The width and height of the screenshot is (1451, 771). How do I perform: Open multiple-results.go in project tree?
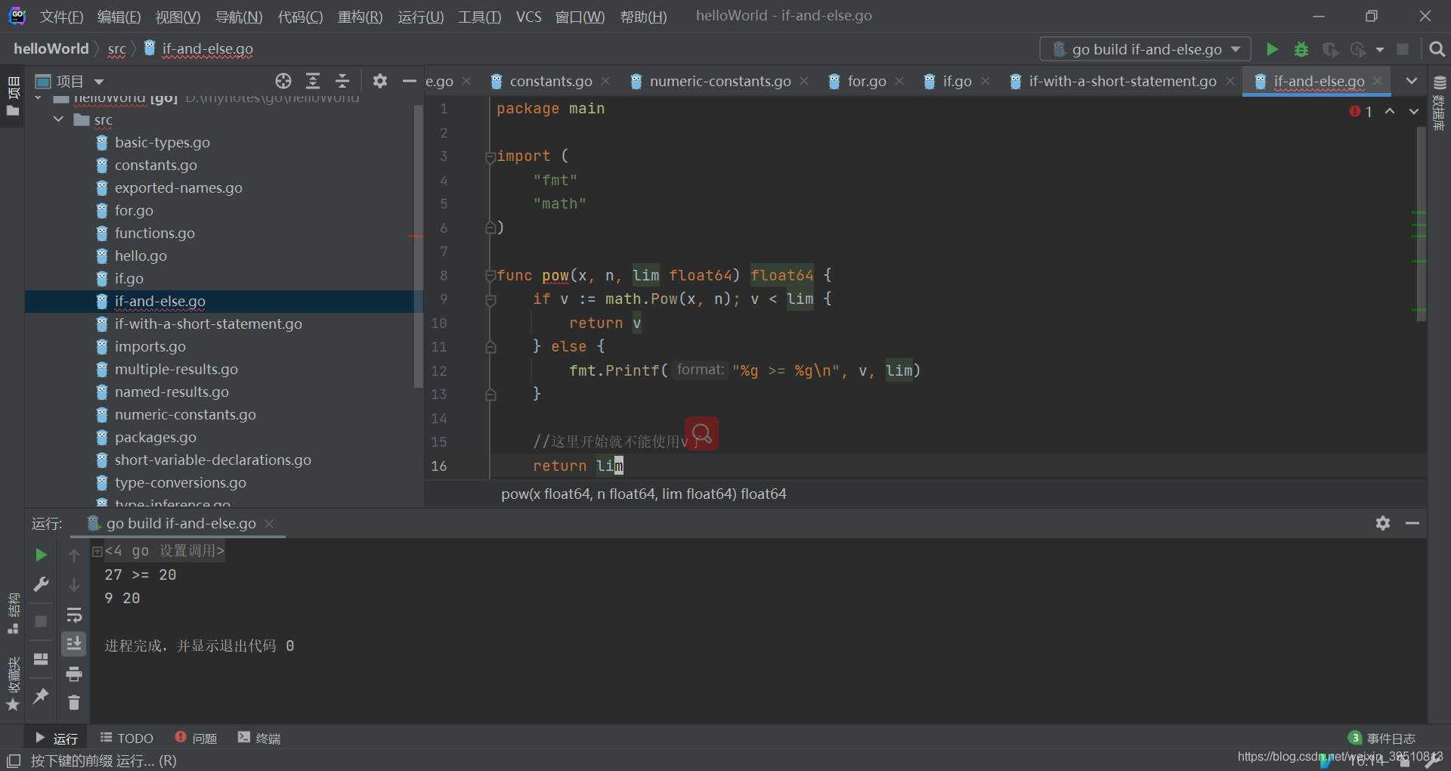click(x=176, y=369)
